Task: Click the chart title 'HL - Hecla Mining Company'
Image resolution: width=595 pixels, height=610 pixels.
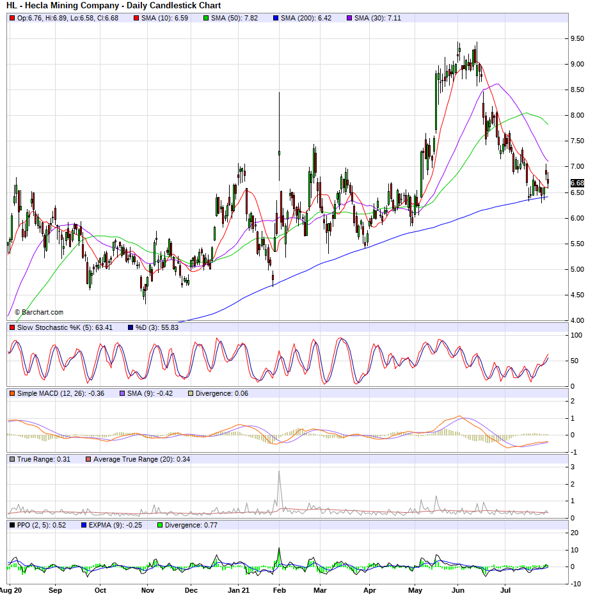Action: coord(62,6)
